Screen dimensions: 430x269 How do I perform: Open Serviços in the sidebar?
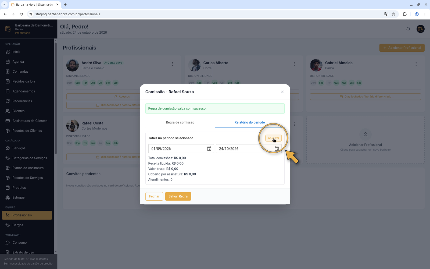click(x=27, y=148)
